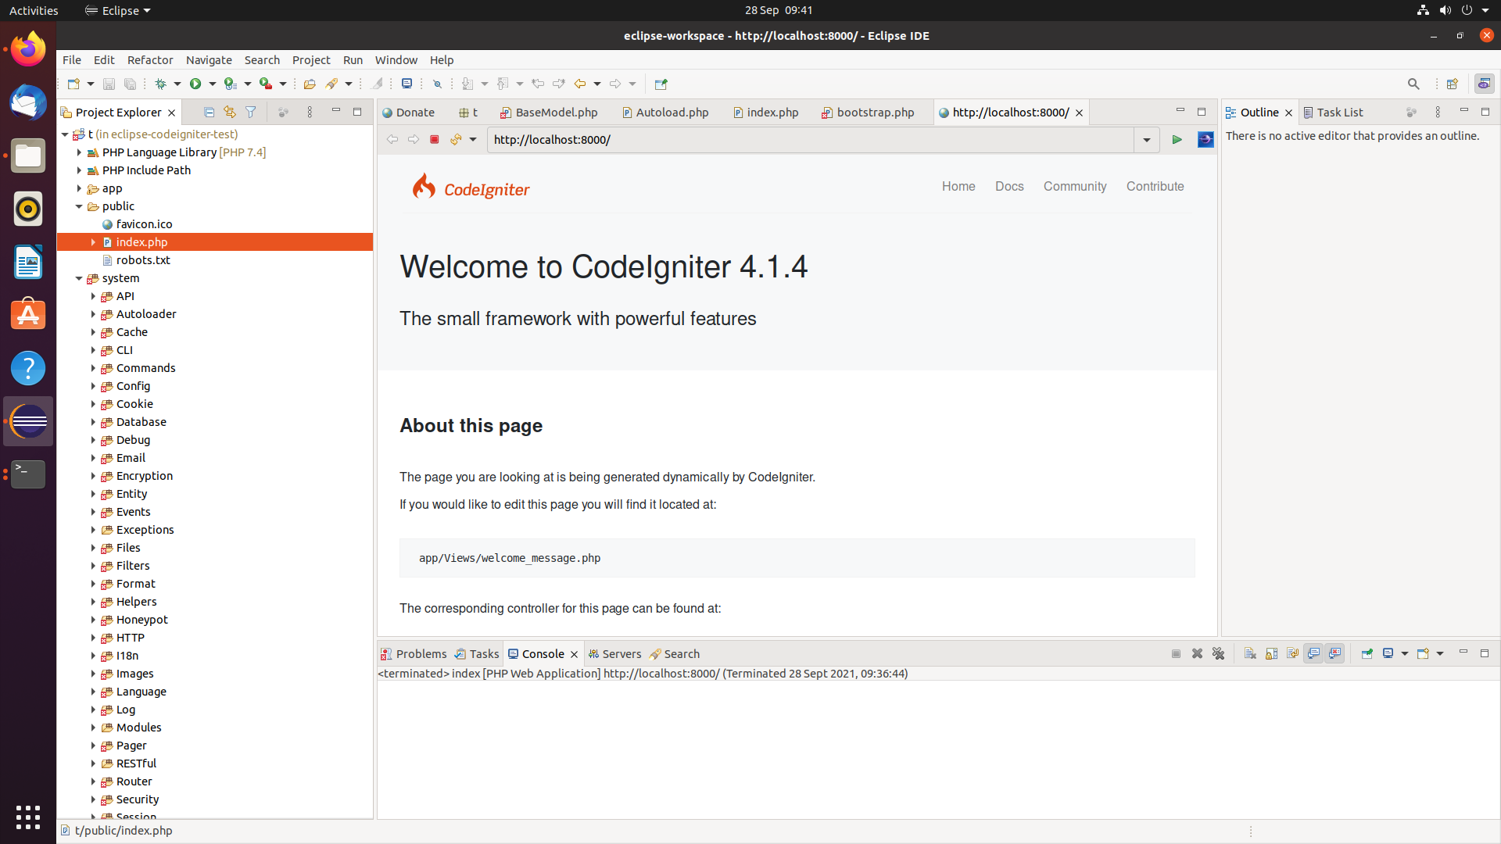Click the browser Stop red square
1501x844 pixels.
click(435, 139)
